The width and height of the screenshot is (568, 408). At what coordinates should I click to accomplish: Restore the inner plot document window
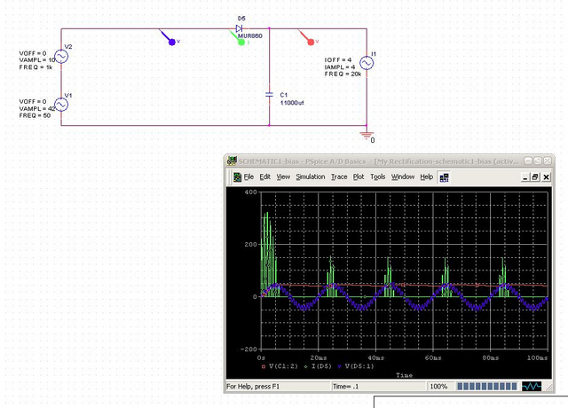(535, 177)
